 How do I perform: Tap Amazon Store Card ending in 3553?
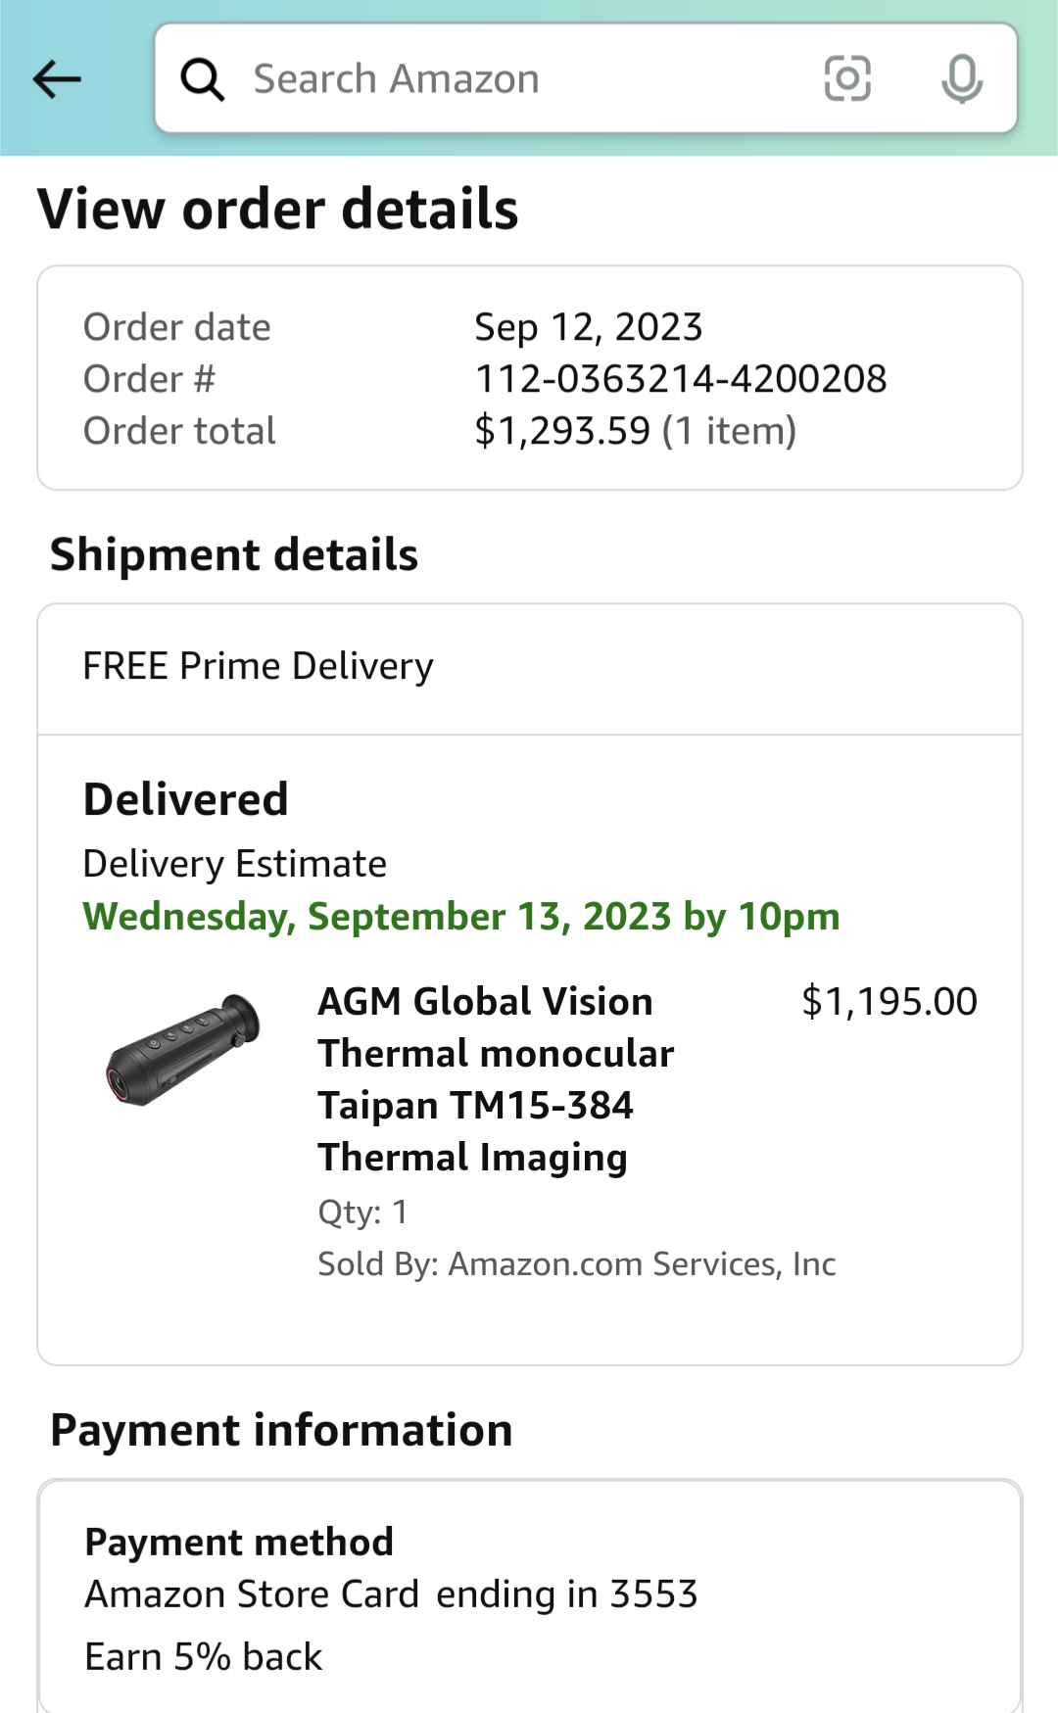point(391,1594)
